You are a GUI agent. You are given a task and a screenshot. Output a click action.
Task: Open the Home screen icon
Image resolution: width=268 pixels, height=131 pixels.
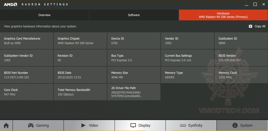(6, 126)
